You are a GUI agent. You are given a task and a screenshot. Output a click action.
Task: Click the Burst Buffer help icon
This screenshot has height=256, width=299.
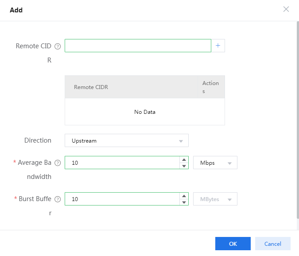[57, 199]
